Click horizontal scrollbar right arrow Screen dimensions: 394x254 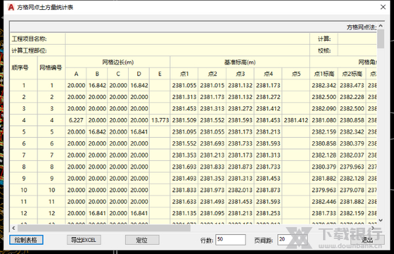pos(374,228)
